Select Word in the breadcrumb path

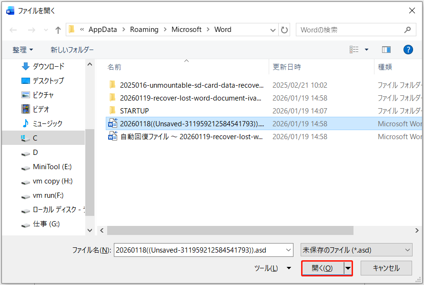[x=223, y=30]
